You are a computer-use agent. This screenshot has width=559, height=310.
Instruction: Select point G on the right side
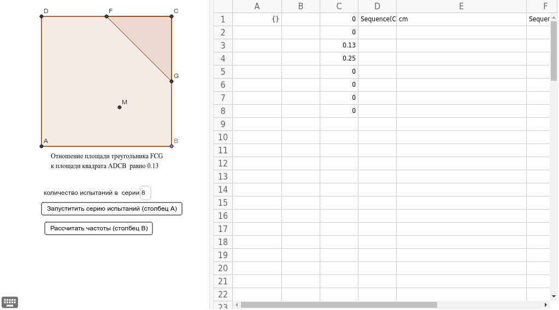click(172, 81)
